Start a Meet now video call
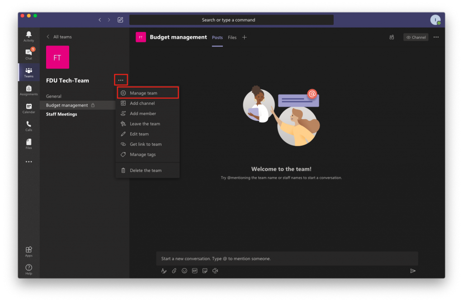 215,271
